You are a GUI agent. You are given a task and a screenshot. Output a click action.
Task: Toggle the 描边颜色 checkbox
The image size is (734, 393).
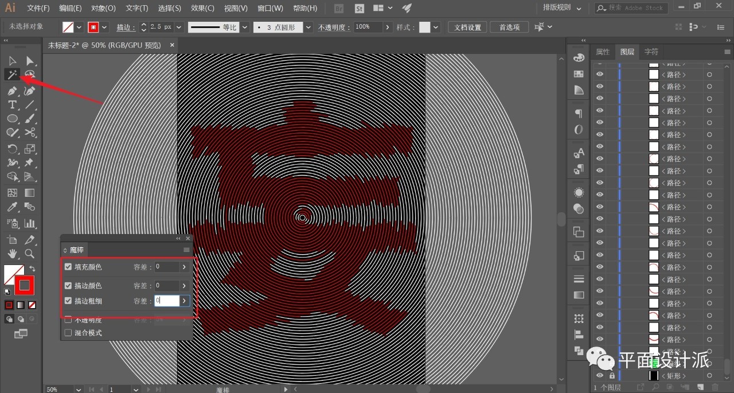pyautogui.click(x=68, y=285)
